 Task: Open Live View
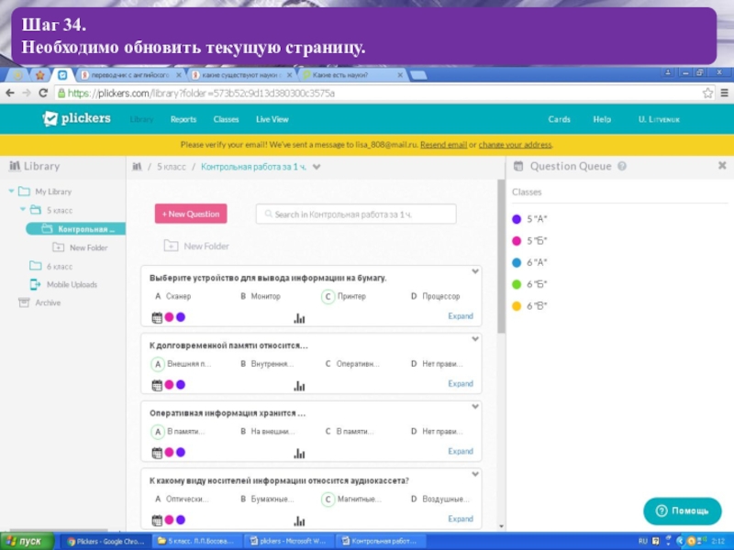pos(272,119)
